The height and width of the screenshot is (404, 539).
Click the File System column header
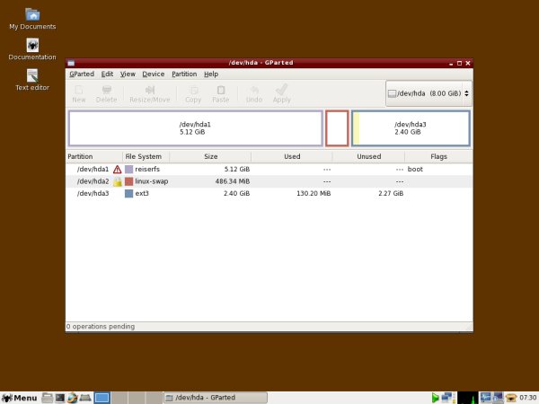pos(144,156)
